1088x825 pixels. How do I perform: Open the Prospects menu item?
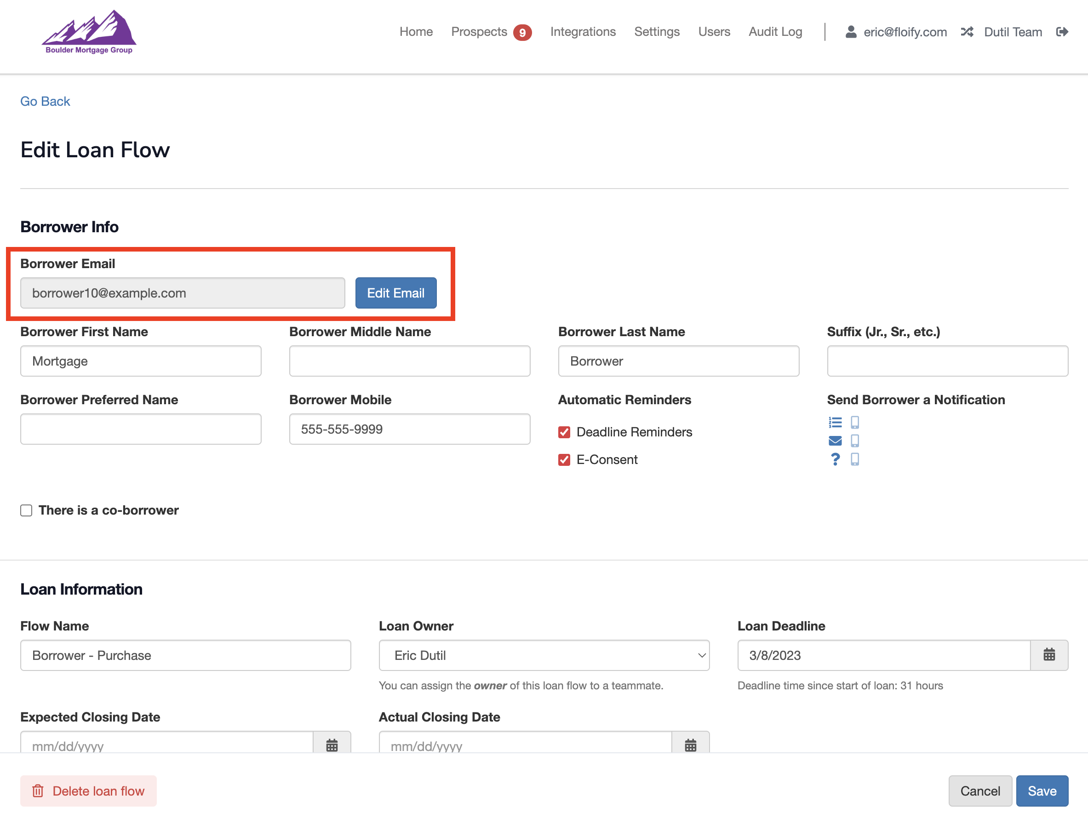(x=479, y=32)
